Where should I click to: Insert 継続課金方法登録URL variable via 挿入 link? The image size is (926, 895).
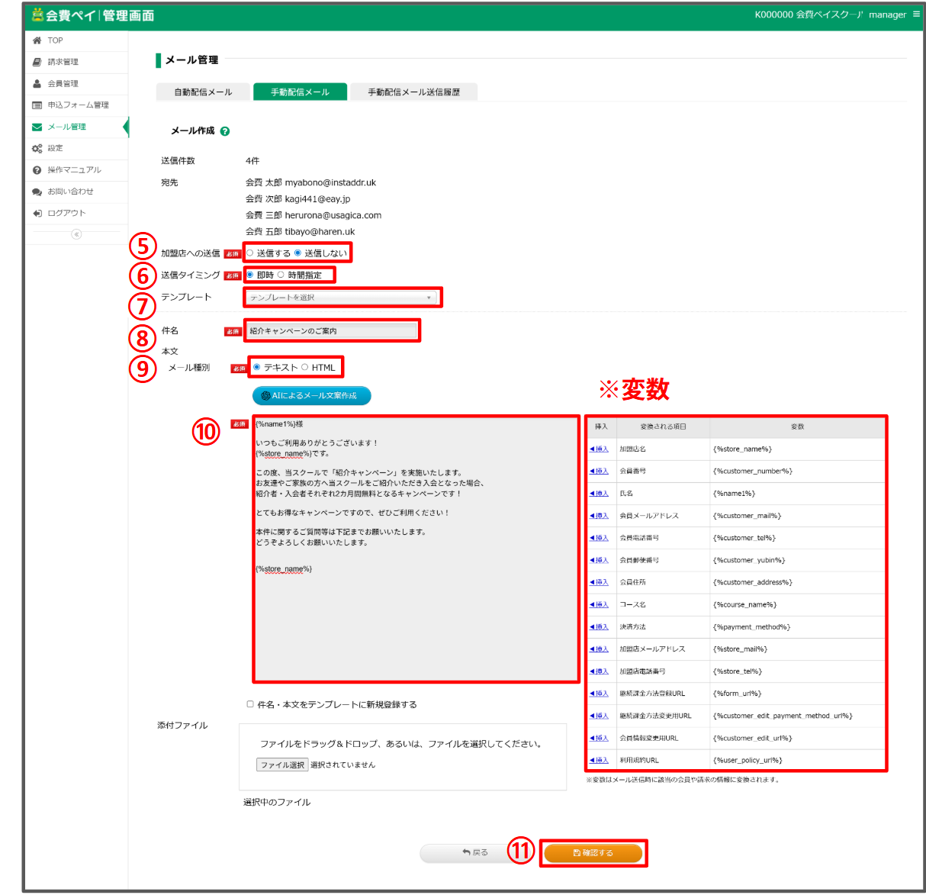pyautogui.click(x=600, y=694)
